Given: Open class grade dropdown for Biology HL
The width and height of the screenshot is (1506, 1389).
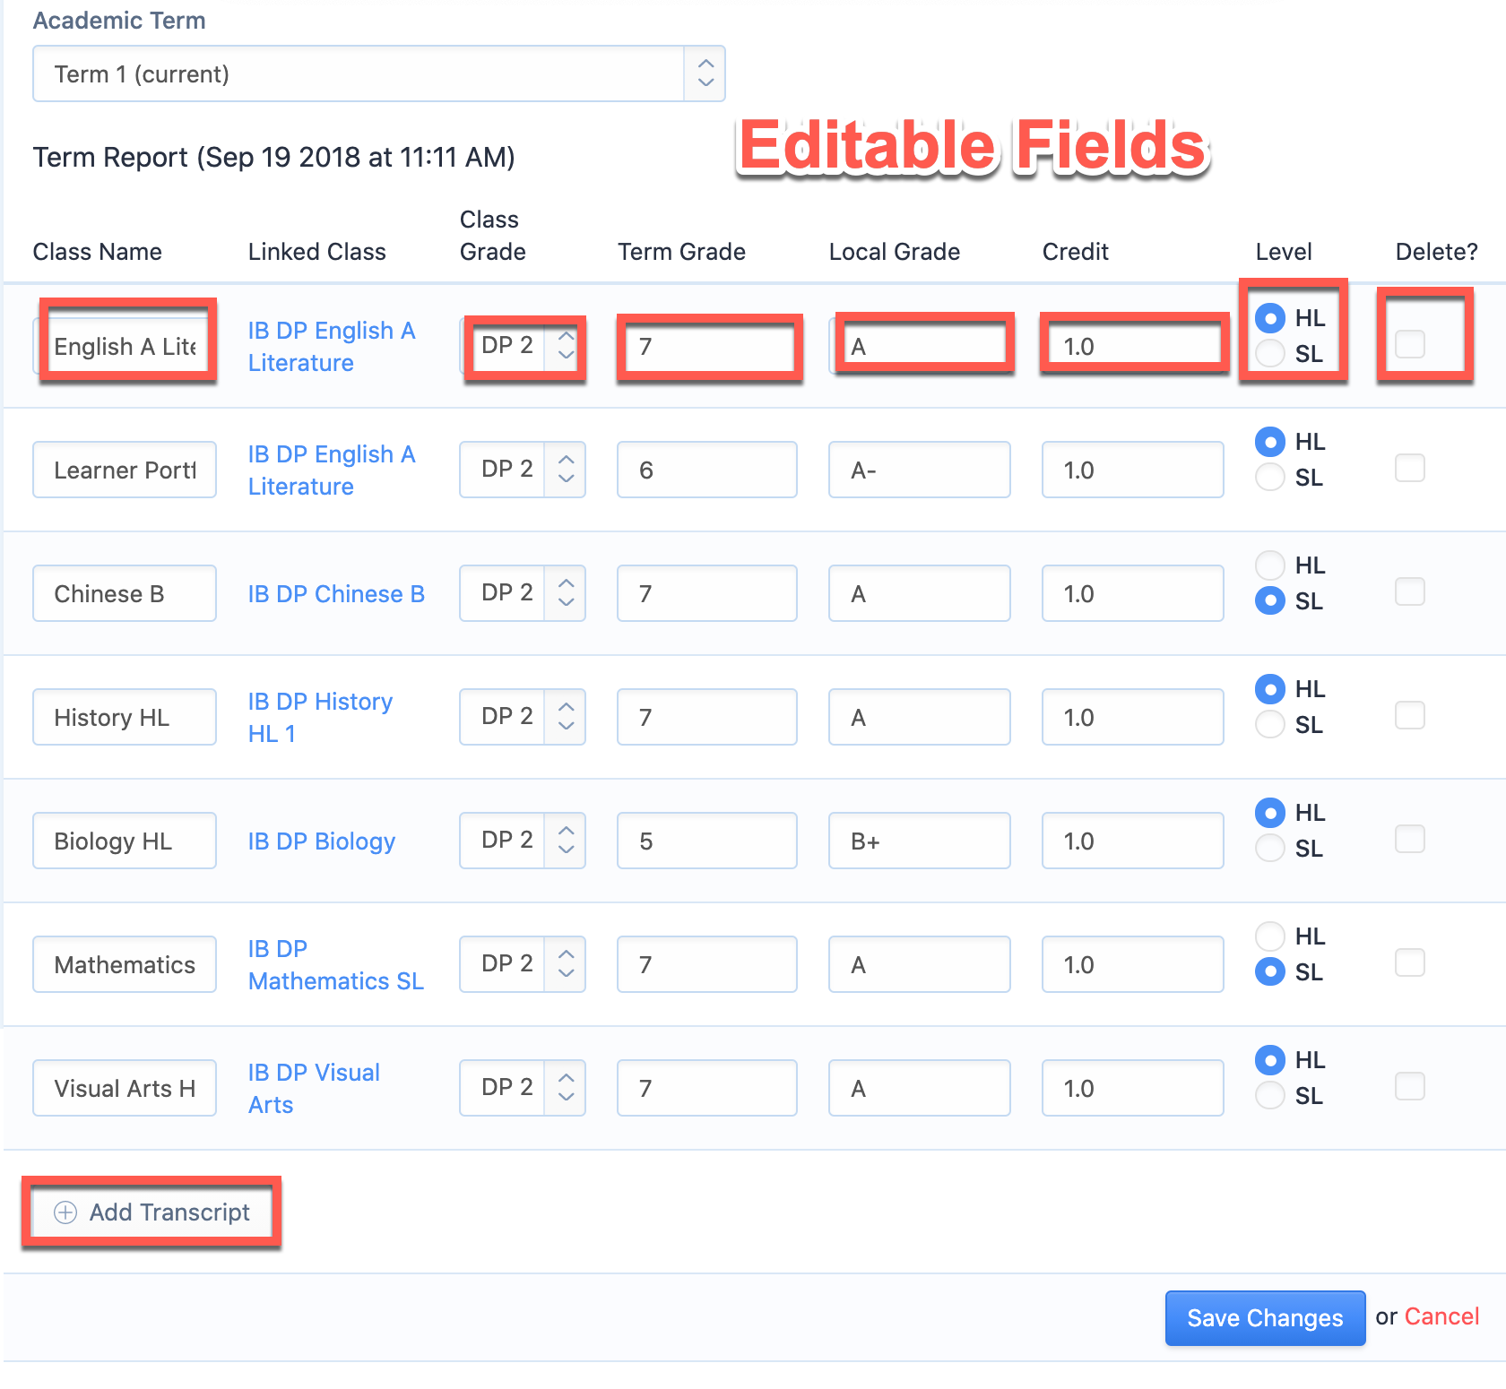Looking at the screenshot, I should point(523,841).
